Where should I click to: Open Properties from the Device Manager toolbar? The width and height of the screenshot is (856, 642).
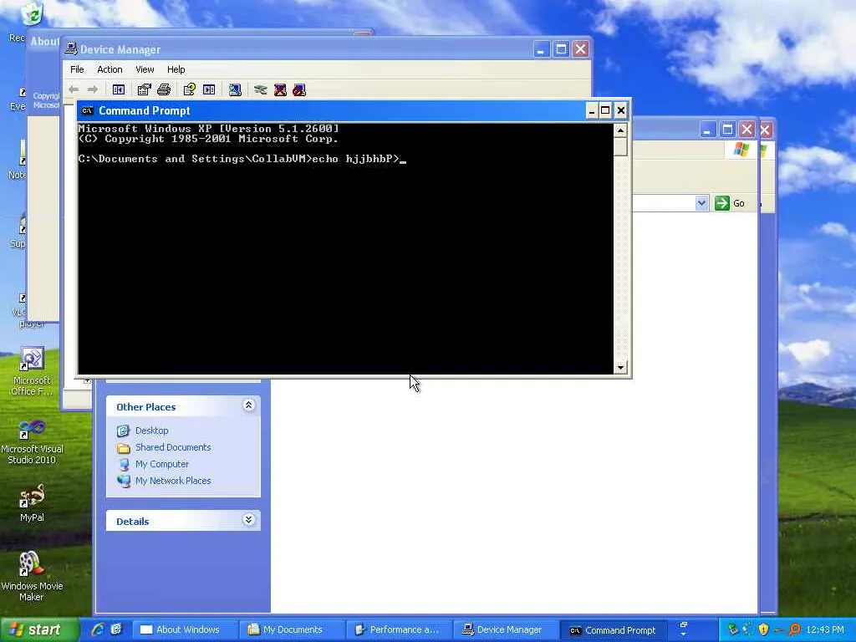coord(144,90)
